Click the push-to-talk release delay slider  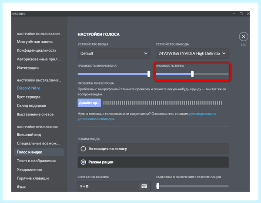pos(192,186)
